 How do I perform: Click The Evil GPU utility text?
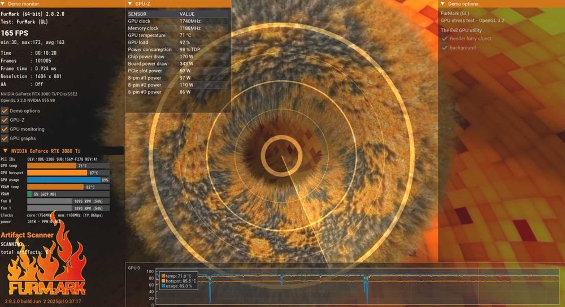pyautogui.click(x=461, y=31)
